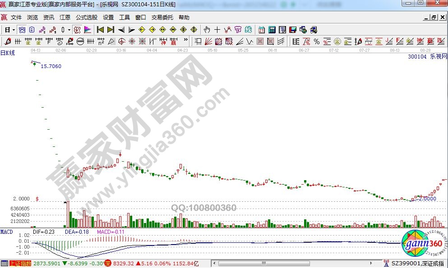The image size is (448, 268).
Task: Click the black right-pointing triangle arrow
Action: pos(131,30)
